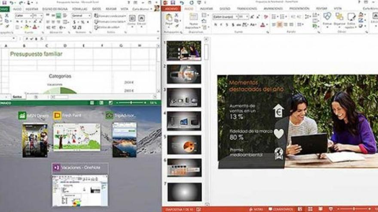Click the currency format icon in Excel
This screenshot has width=378, height=212.
click(x=74, y=22)
